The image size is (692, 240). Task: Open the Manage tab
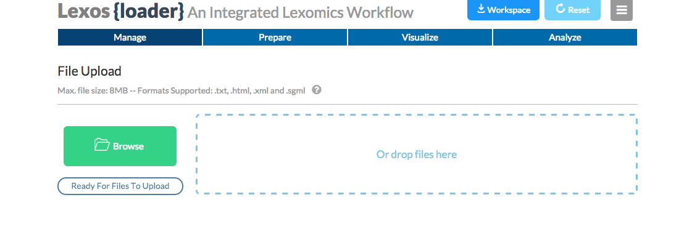click(130, 38)
